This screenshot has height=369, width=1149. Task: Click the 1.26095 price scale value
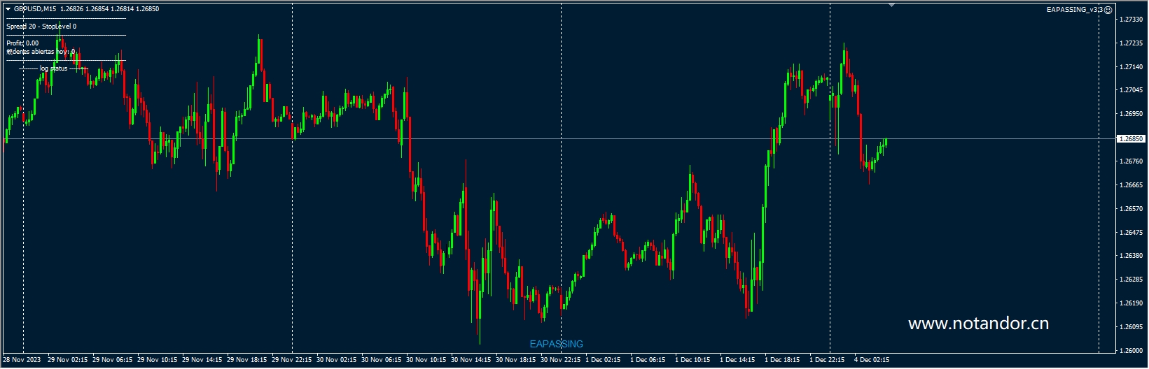tap(1131, 327)
